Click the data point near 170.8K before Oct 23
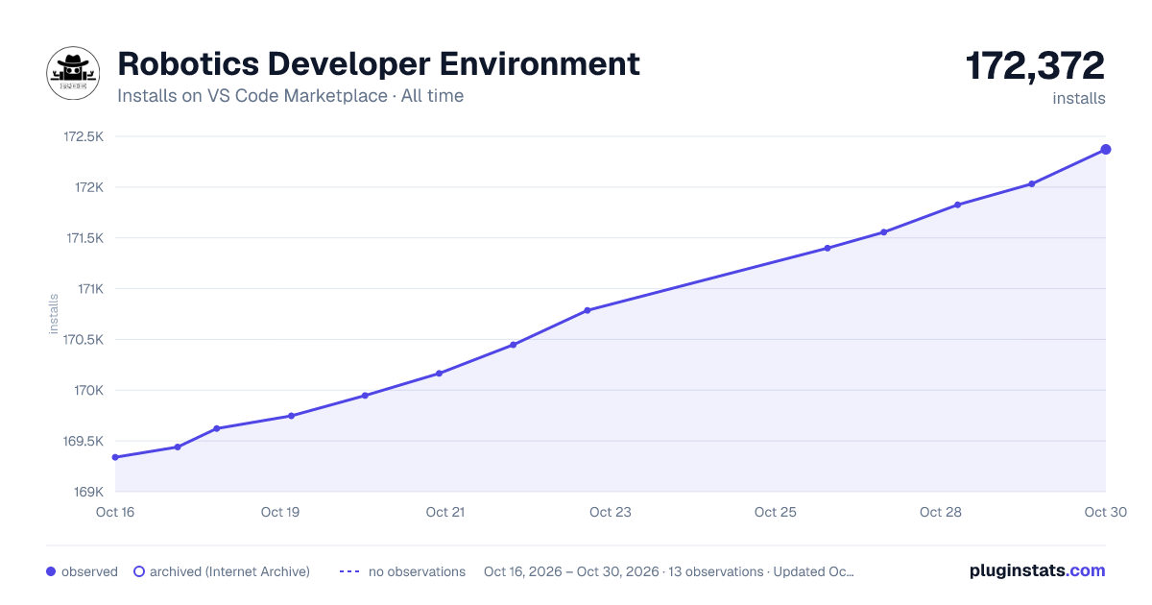This screenshot has width=1152, height=605. tap(587, 310)
